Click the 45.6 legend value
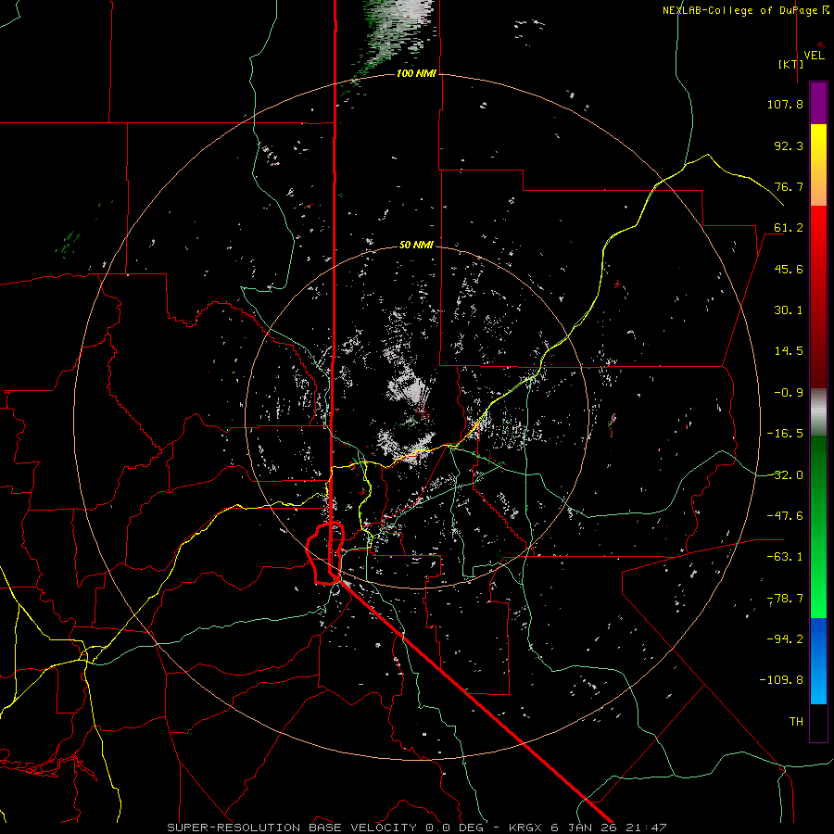Screen dimensions: 834x834 point(789,269)
